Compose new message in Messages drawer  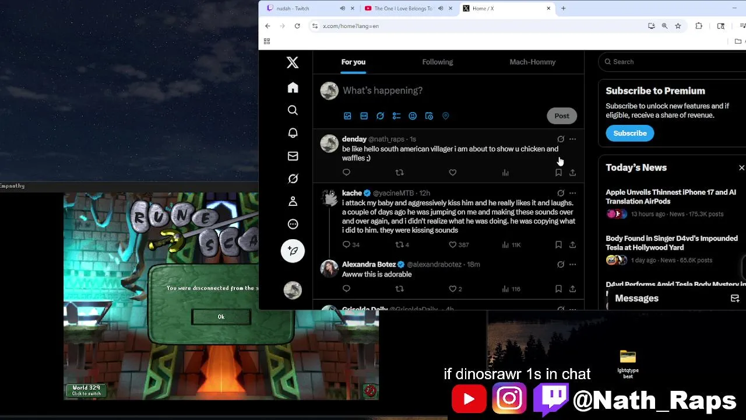click(735, 298)
